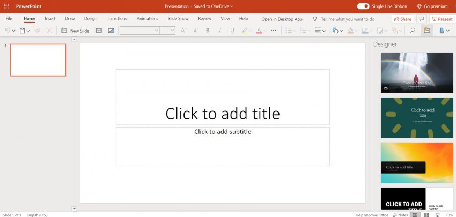The height and width of the screenshot is (217, 456).
Task: Open the font color red swatch
Action: pos(259,31)
